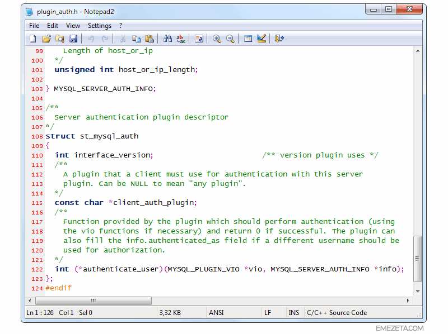This screenshot has width=448, height=334.
Task: Click the horizontal scrollbar thumb
Action: pos(94,300)
